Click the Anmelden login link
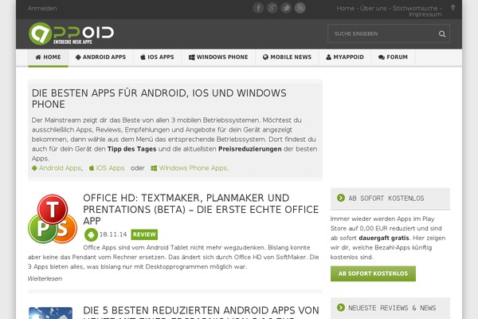 pyautogui.click(x=42, y=8)
